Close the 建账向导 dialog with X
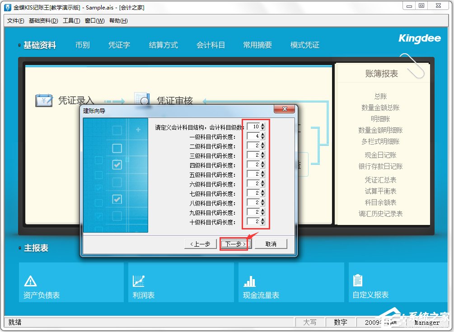This screenshot has width=454, height=332. [x=284, y=110]
